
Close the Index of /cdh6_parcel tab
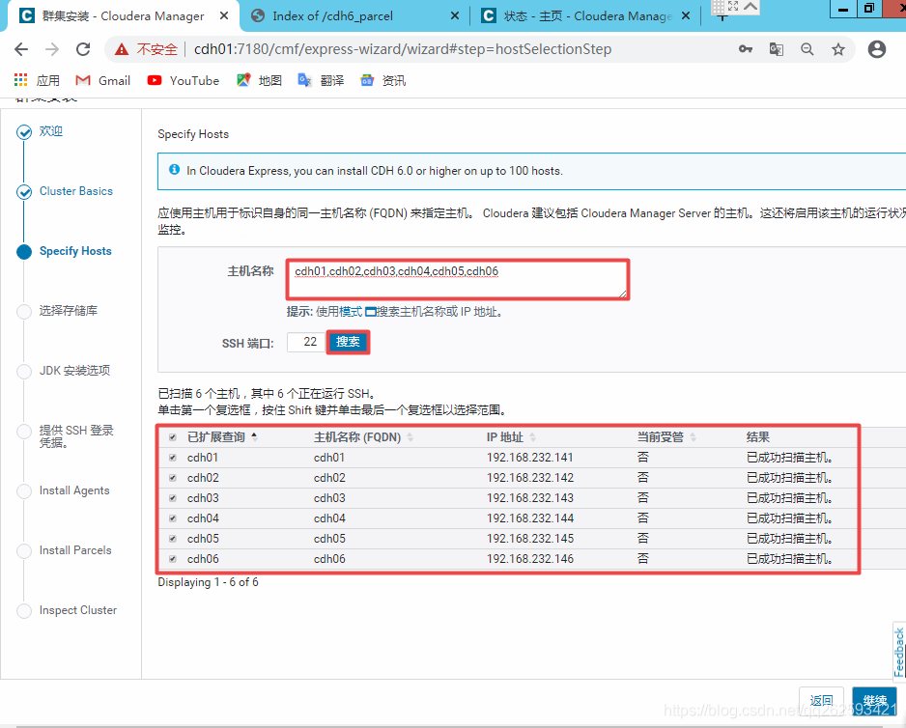[x=455, y=16]
